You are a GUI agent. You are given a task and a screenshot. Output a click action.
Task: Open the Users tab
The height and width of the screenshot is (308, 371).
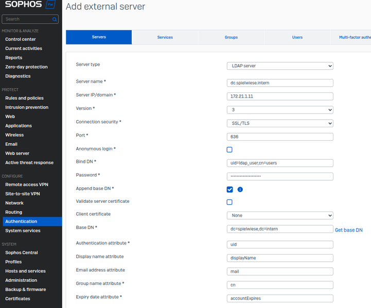297,37
